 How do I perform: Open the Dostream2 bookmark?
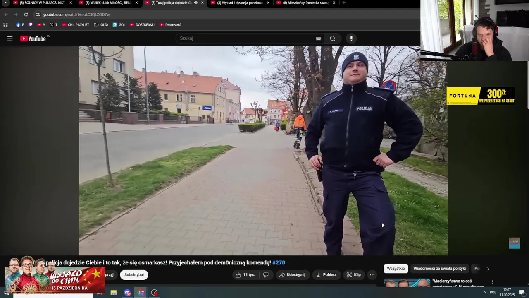pos(170,25)
